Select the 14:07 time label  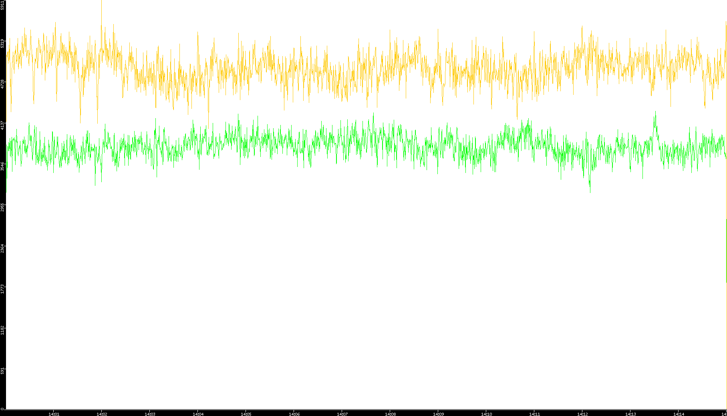point(342,414)
